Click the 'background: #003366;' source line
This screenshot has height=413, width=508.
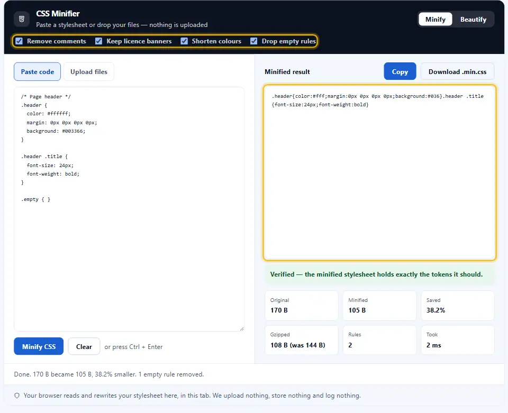(x=56, y=131)
